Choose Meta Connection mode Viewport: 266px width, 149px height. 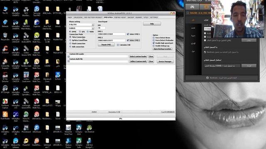point(70,37)
